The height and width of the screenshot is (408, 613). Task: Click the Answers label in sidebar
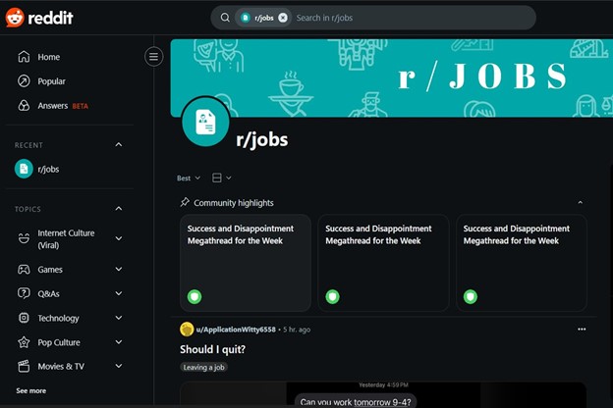[x=53, y=106]
